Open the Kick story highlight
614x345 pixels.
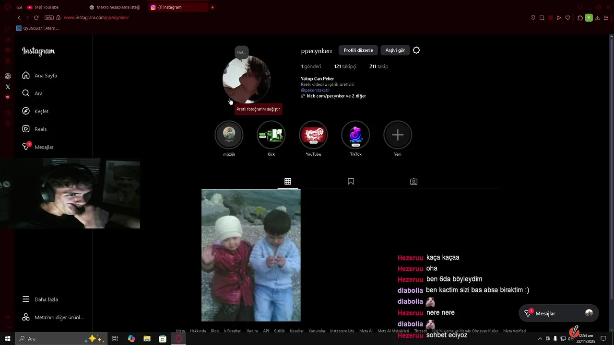click(271, 135)
